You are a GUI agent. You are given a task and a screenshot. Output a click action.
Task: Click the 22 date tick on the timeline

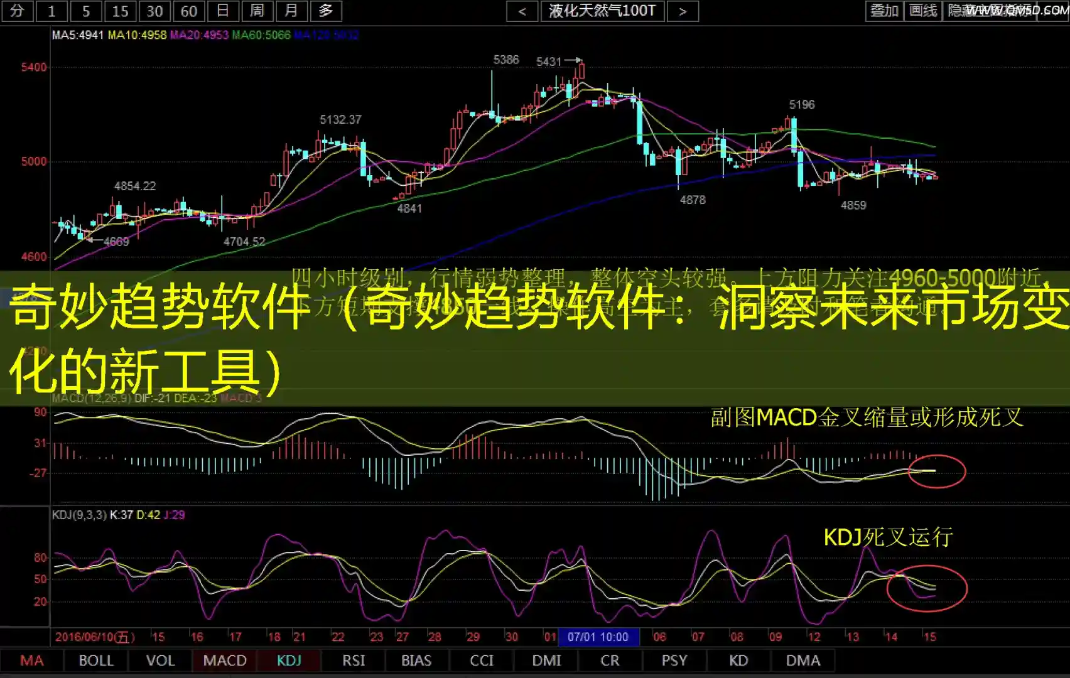(338, 637)
